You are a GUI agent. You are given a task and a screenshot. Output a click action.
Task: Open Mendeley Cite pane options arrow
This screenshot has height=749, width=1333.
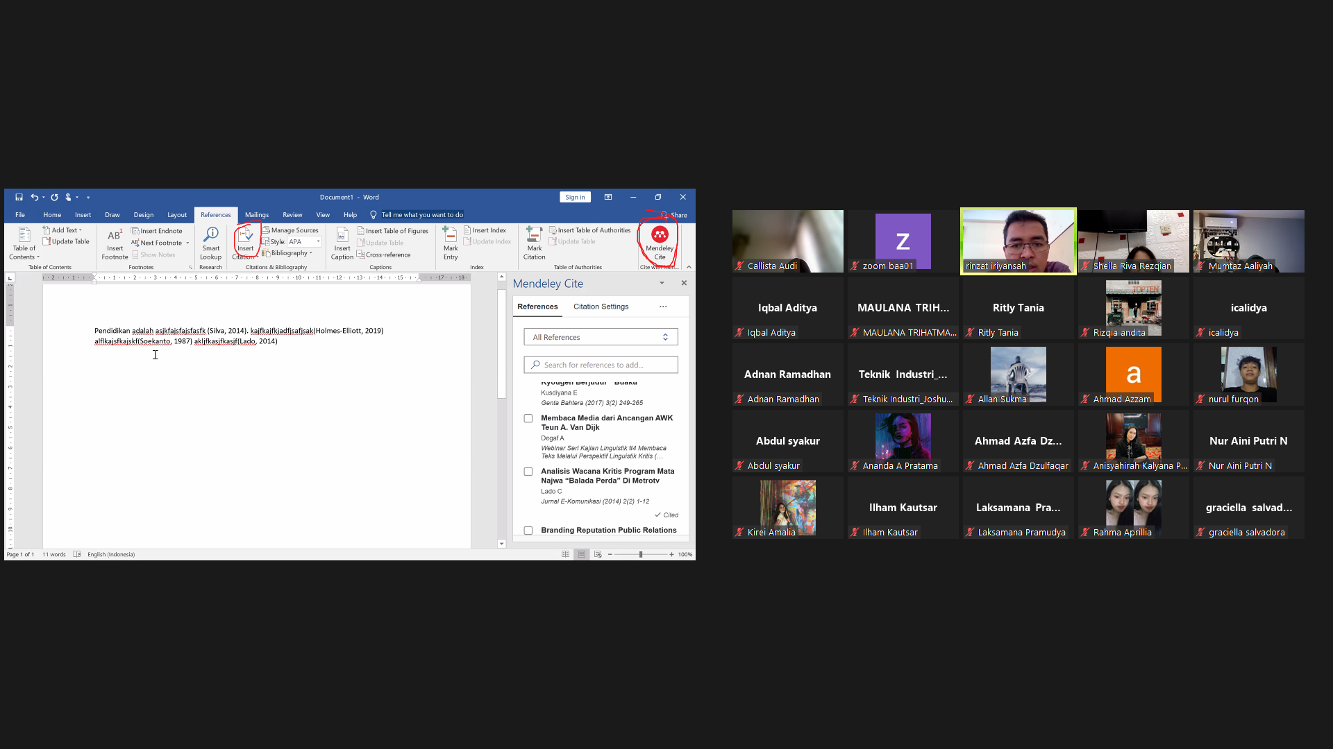click(662, 283)
